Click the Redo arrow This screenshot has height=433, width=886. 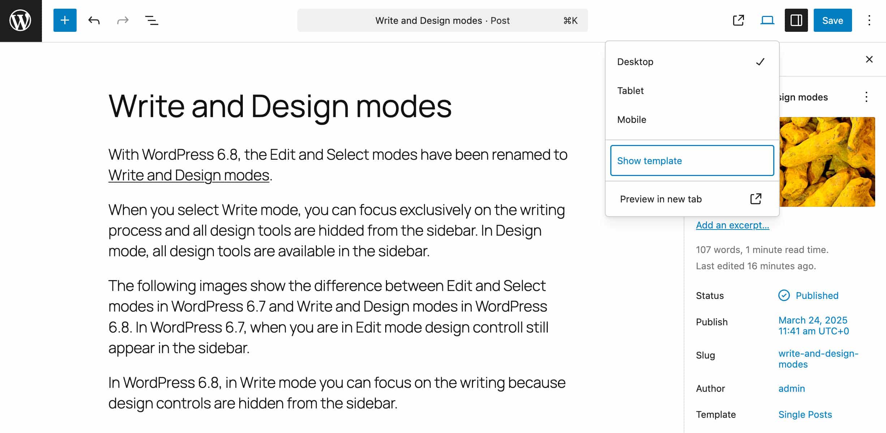coord(122,20)
